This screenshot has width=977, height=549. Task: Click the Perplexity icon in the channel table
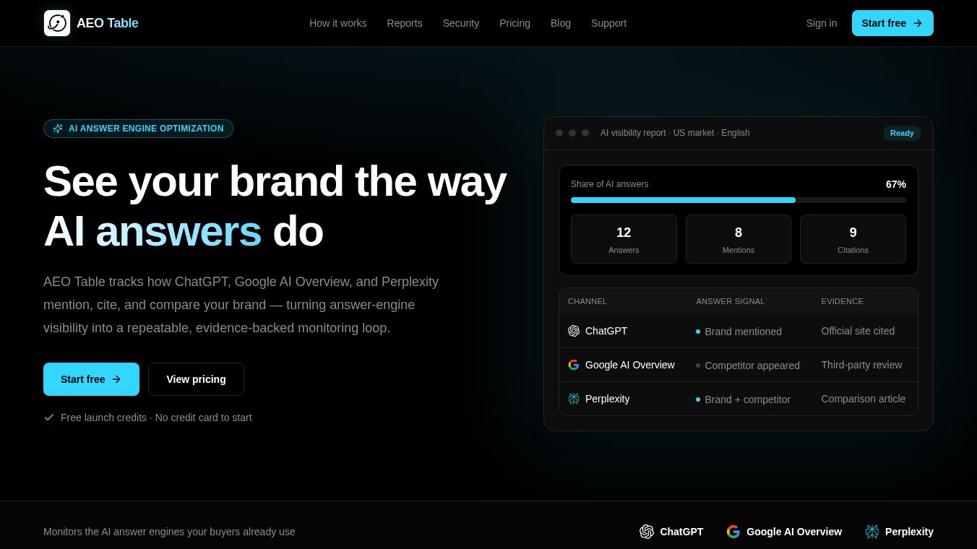(x=574, y=399)
